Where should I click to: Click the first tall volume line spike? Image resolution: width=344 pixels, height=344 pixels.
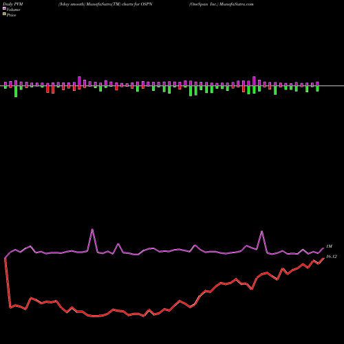pos(92,229)
